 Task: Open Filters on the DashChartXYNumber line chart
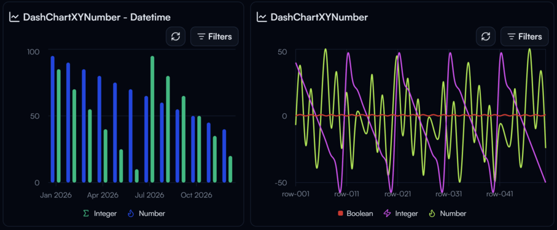pyautogui.click(x=524, y=37)
